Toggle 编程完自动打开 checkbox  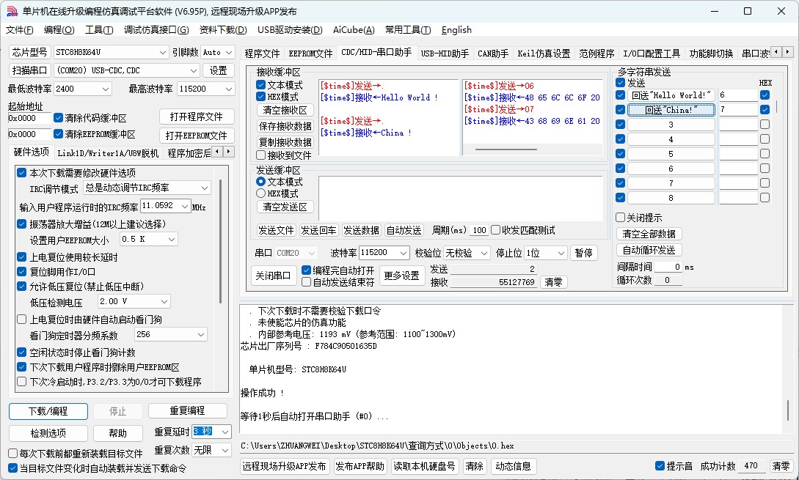click(x=306, y=270)
